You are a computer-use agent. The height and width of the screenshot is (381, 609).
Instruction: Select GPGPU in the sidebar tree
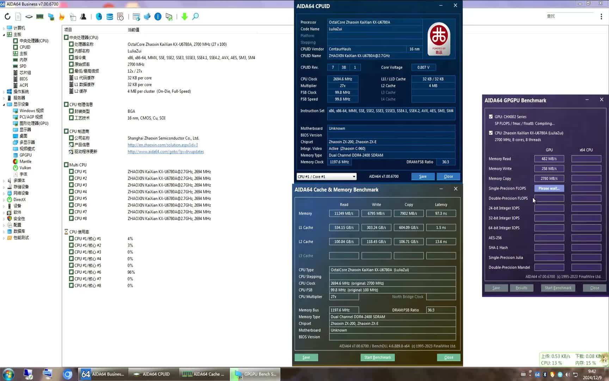pyautogui.click(x=25, y=155)
